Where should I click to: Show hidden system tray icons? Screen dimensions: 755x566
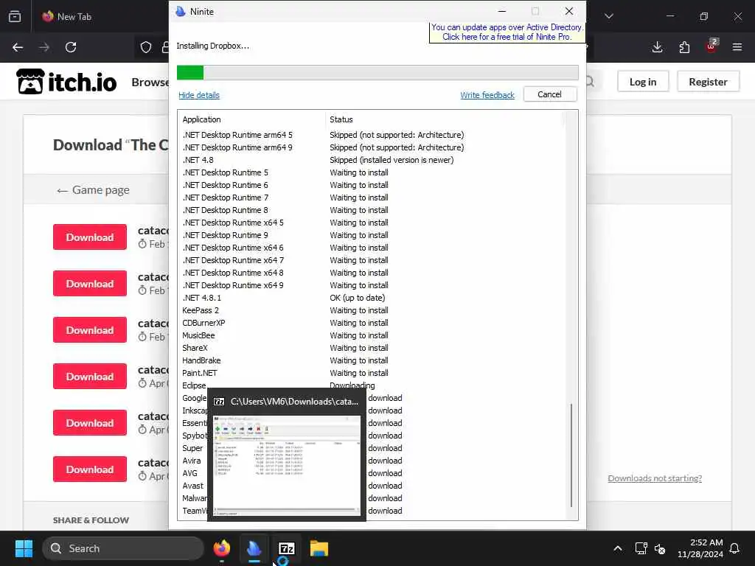tap(618, 548)
